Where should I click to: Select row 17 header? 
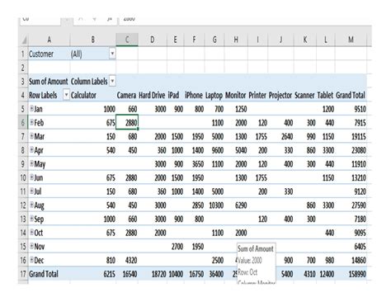(x=23, y=274)
